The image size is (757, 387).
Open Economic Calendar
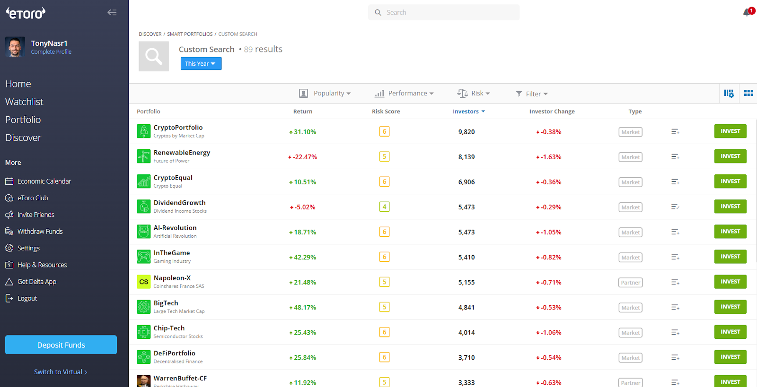[x=38, y=181]
